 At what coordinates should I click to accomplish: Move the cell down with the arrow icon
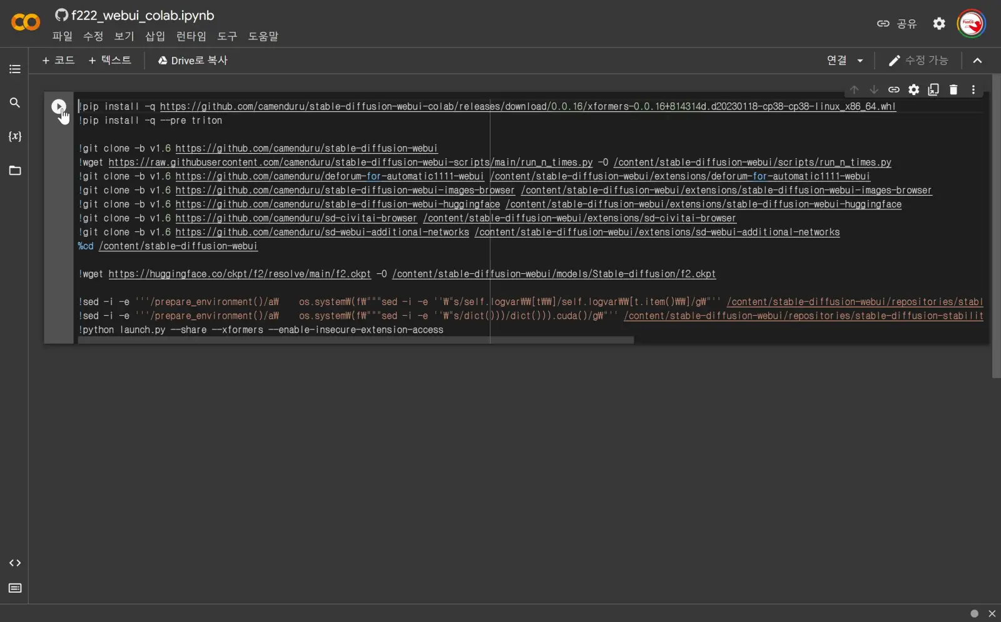point(874,89)
